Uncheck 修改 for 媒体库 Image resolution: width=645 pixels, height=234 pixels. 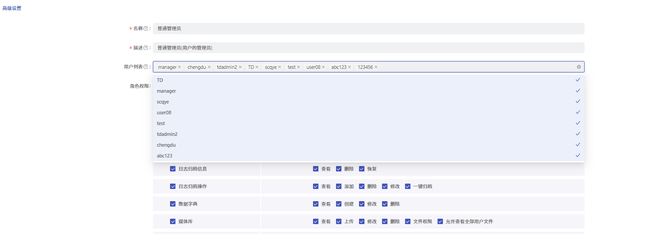[362, 221]
